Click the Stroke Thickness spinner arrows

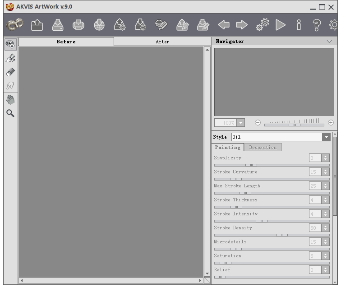[x=325, y=200]
